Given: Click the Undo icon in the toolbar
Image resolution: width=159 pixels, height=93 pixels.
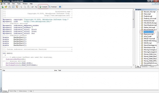Looking at the screenshot, I should click(x=33, y=7).
